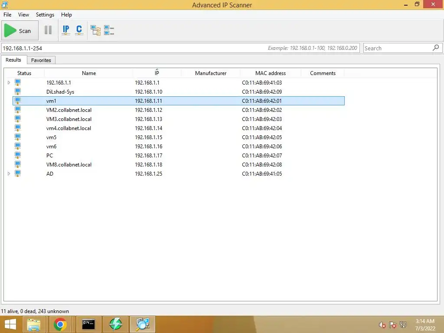Screen dimensions: 444x333
Task: Open the green lightning app in taskbar
Action: (x=115, y=324)
